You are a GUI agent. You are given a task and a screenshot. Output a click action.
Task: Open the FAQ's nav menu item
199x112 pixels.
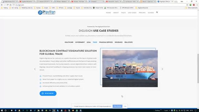click(x=123, y=13)
